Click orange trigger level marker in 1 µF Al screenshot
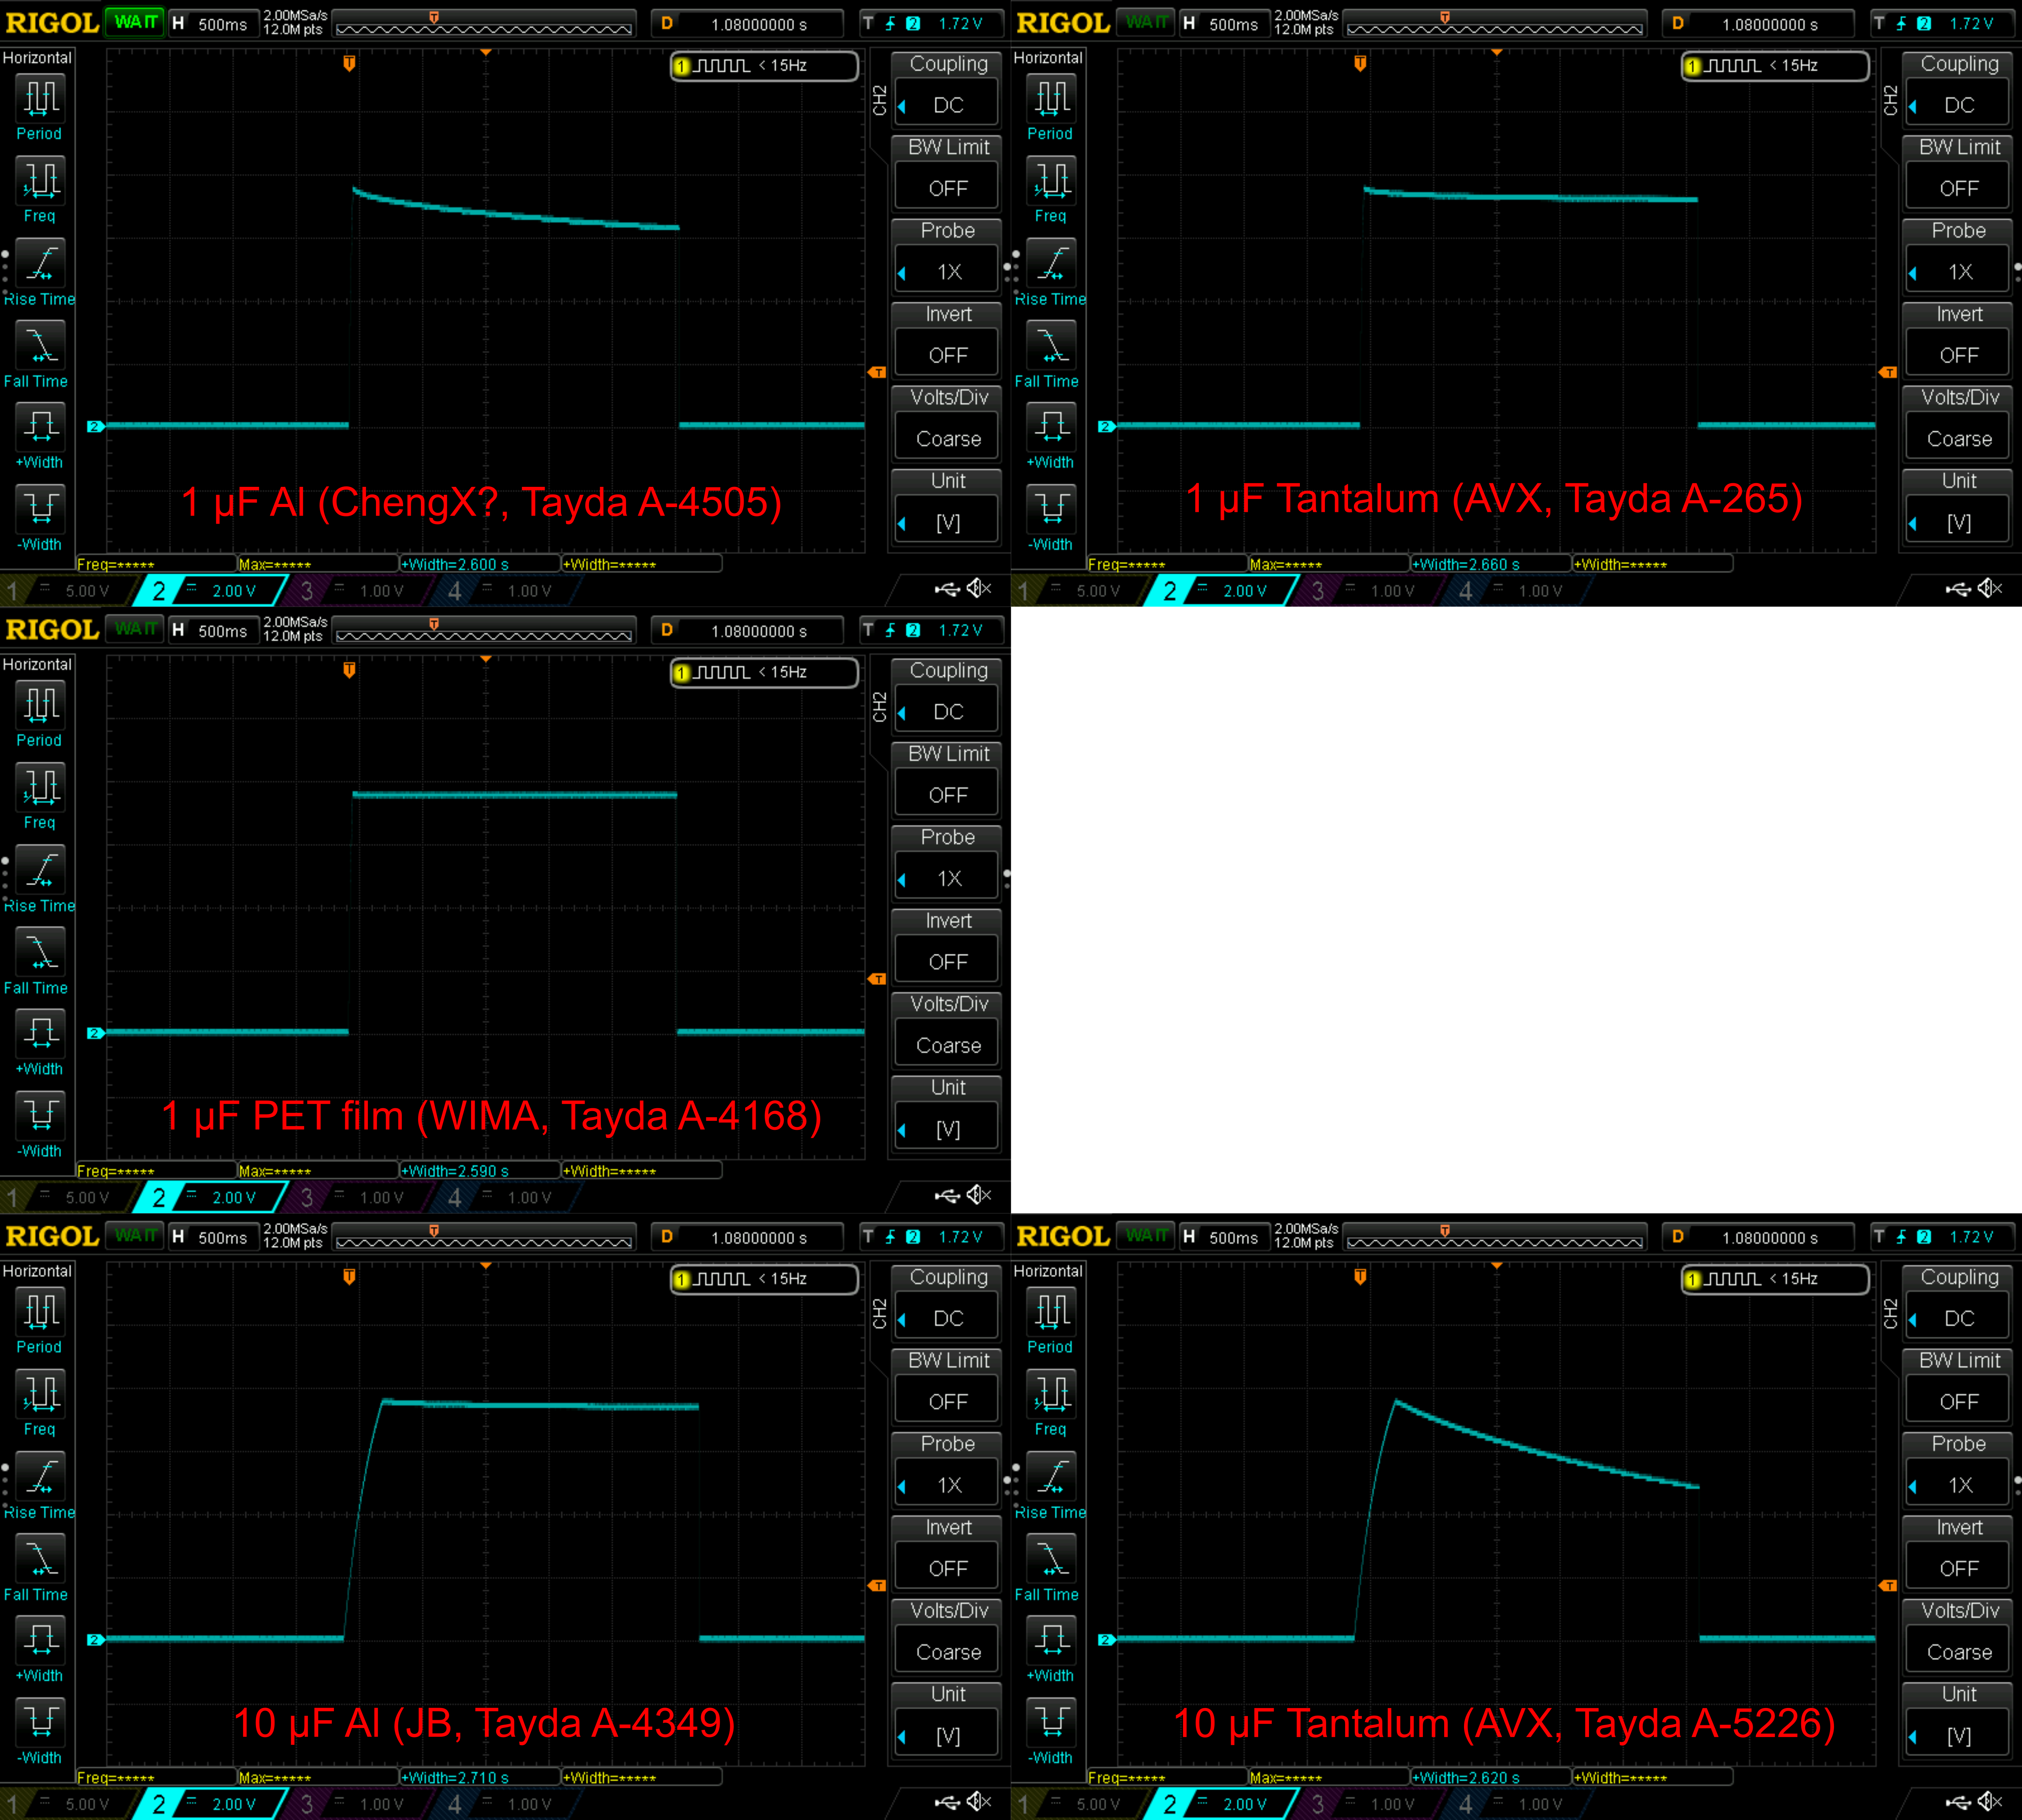 point(877,372)
